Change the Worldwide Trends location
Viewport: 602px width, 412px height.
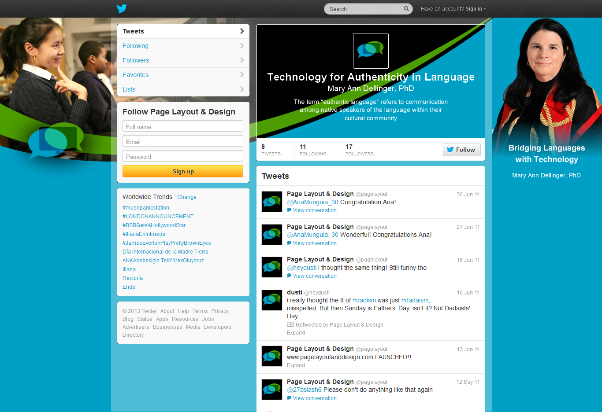click(x=187, y=197)
